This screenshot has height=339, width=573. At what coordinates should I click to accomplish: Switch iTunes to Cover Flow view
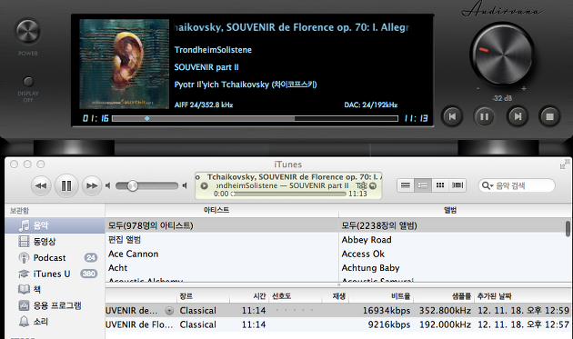pos(457,185)
